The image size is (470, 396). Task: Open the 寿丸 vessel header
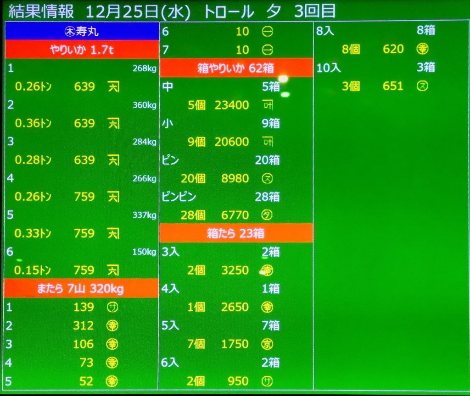[x=82, y=32]
